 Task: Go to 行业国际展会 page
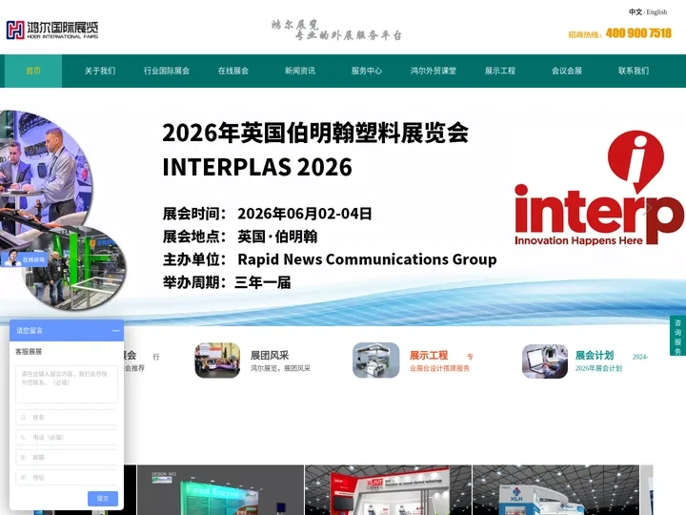click(x=167, y=71)
